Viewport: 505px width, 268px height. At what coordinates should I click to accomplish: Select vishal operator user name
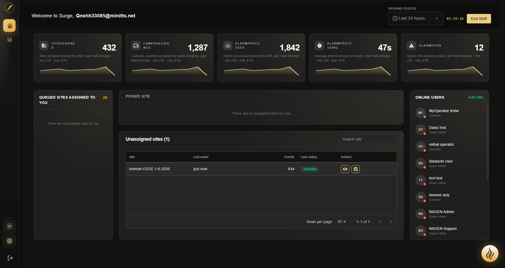point(441,144)
